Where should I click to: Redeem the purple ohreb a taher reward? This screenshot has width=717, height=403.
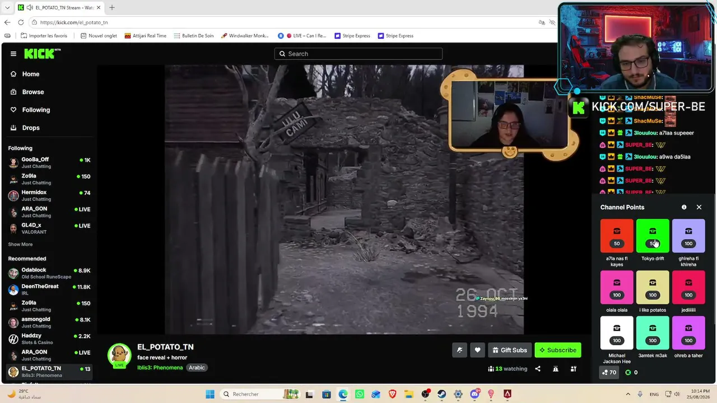(x=688, y=333)
